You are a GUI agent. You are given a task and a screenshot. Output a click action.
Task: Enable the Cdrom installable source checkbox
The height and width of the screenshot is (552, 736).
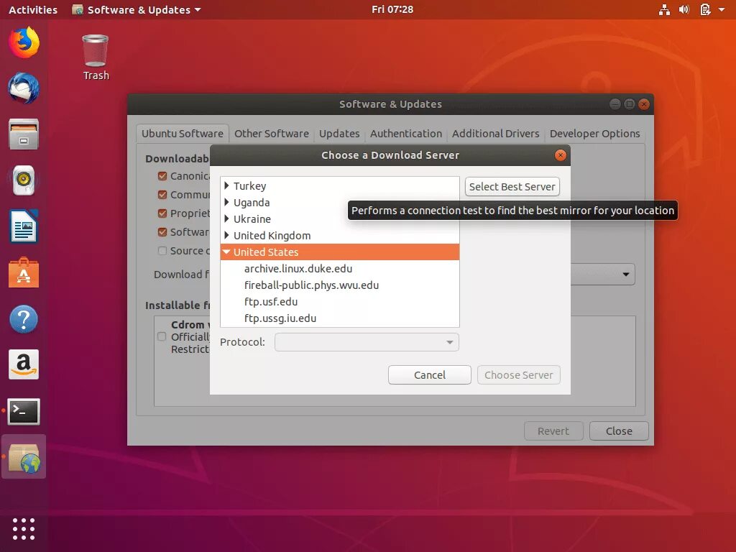coord(162,336)
